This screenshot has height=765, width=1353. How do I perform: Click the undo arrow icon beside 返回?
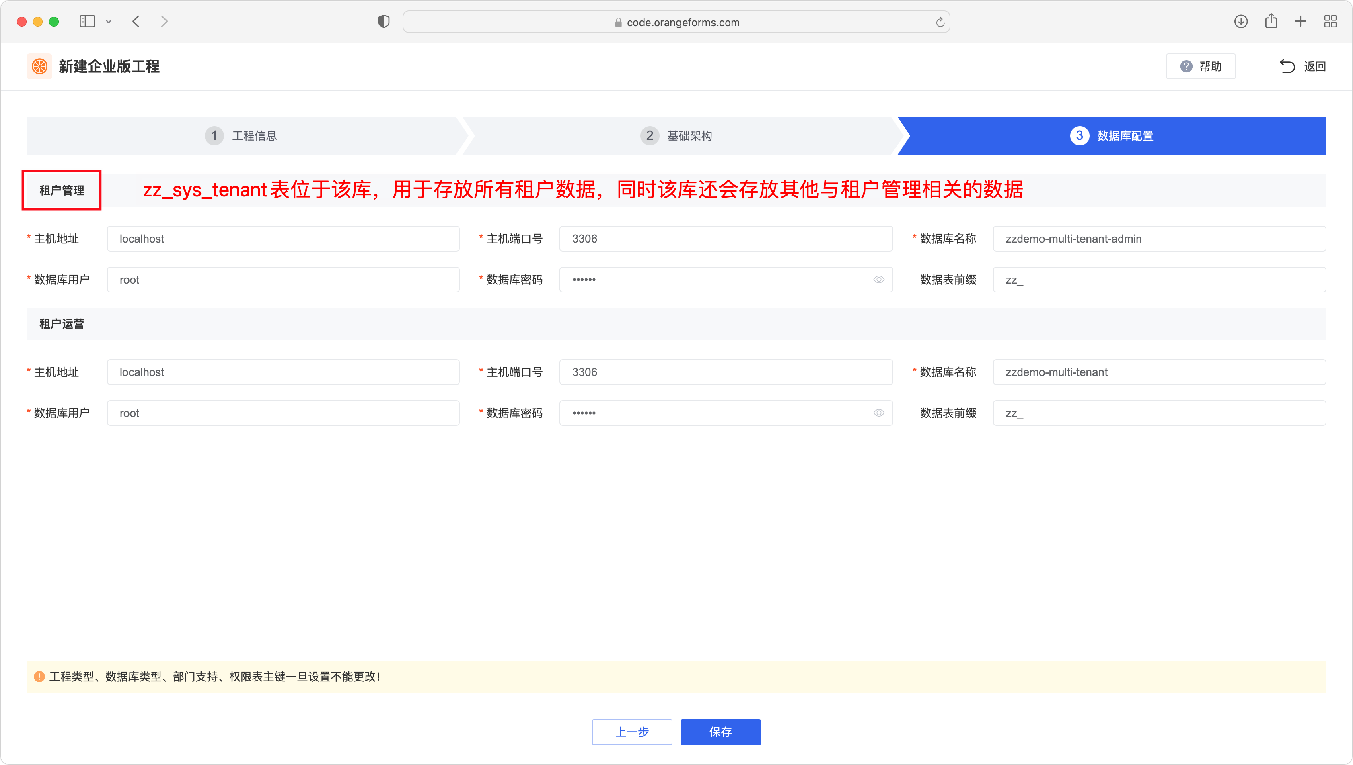coord(1287,66)
